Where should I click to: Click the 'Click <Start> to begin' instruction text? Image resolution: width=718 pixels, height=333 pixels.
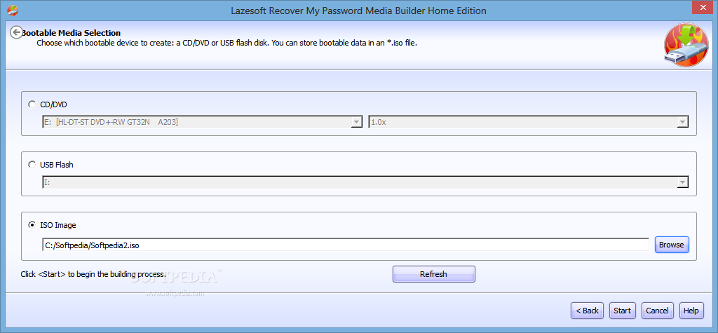(x=93, y=274)
